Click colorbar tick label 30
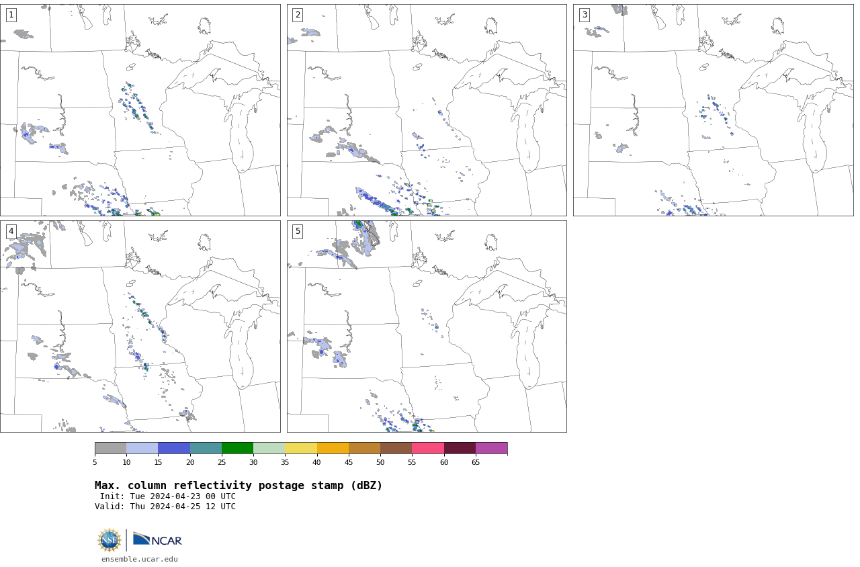Screen dimensions: 860x567 click(x=253, y=462)
